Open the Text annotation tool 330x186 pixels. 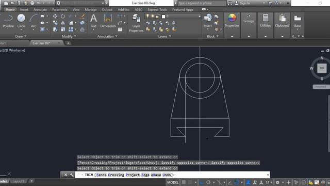(x=93, y=21)
